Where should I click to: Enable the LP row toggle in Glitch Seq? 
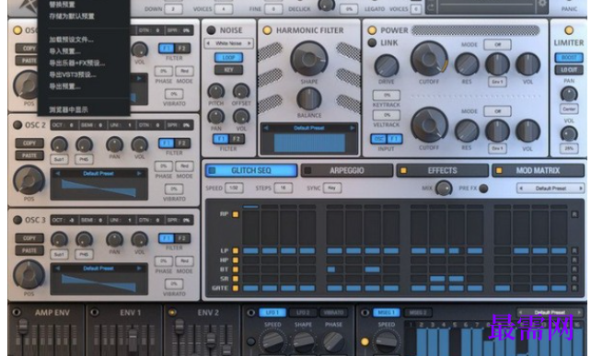pos(236,250)
